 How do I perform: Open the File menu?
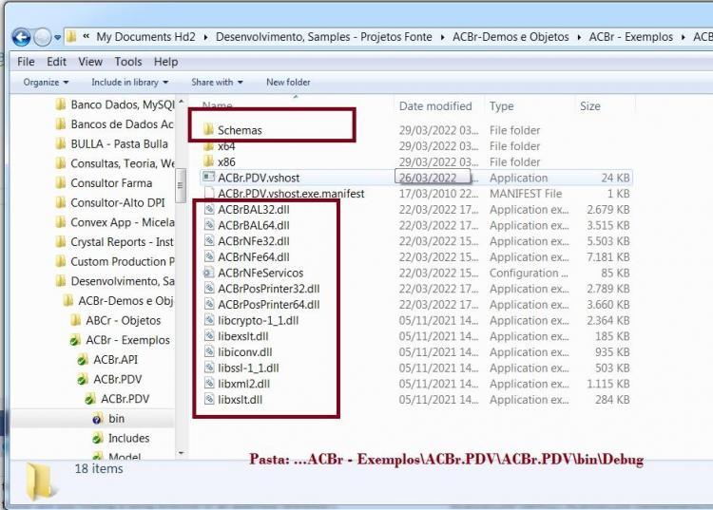coord(26,62)
